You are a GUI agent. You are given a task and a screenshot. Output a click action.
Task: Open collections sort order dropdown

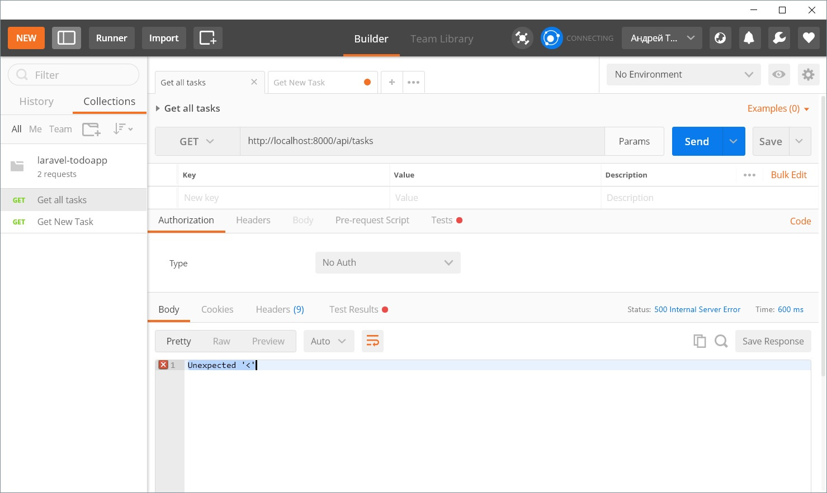coord(123,129)
